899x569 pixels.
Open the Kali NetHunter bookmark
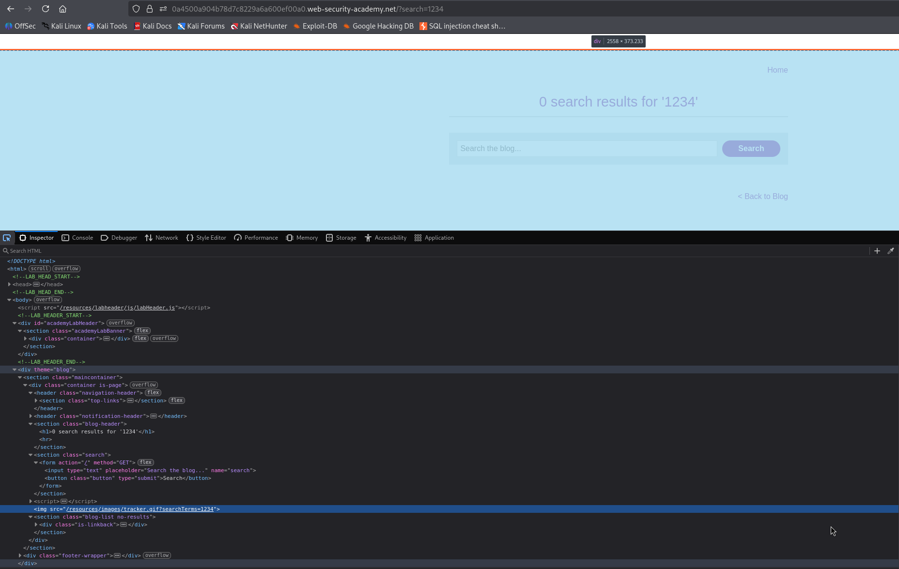point(259,26)
